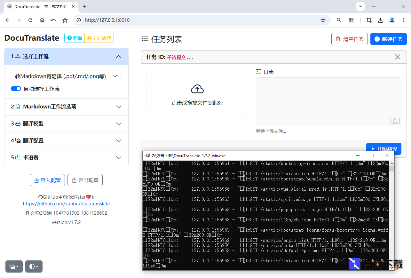Open the language switcher at bottom left
Screen dimensions: 411x278
[x=14, y=266]
